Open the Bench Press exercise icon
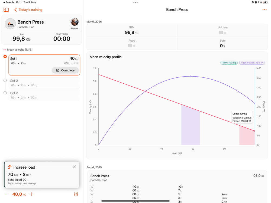This screenshot has width=271, height=203. tap(10, 24)
